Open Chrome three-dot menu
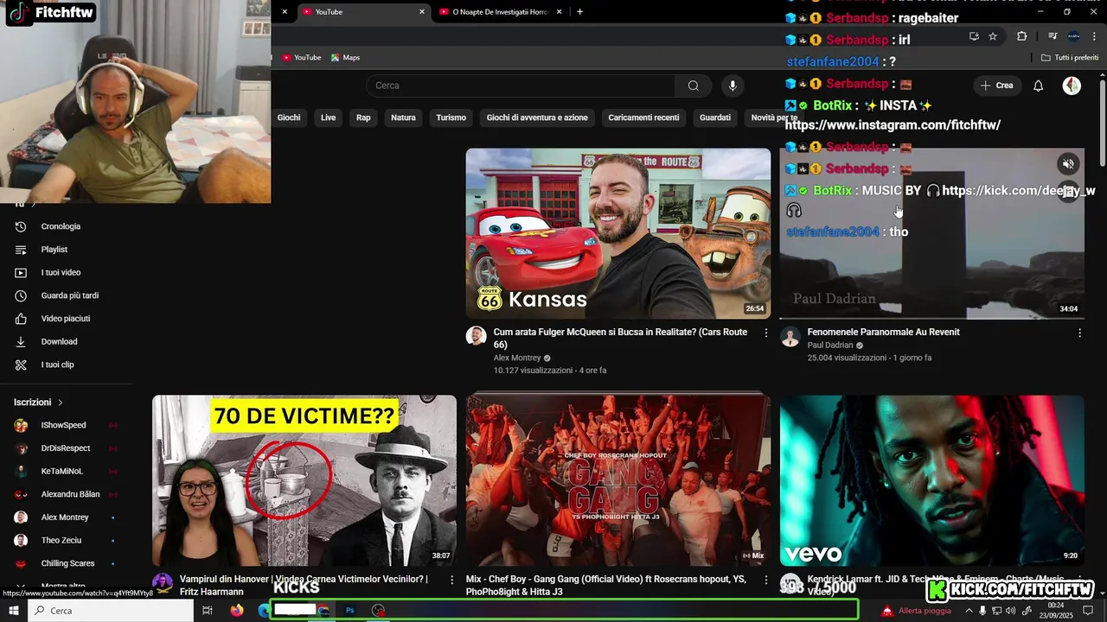 tap(1095, 36)
